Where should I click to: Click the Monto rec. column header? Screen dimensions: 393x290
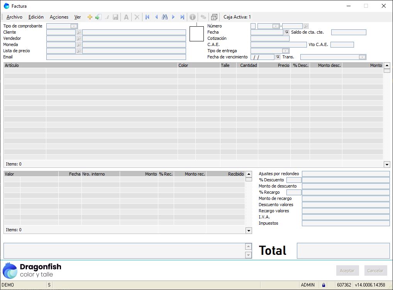point(190,174)
